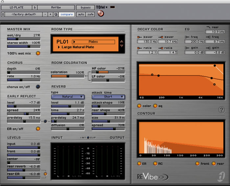Click the Digidesign logo icon
The image size is (230, 186).
(221, 177)
